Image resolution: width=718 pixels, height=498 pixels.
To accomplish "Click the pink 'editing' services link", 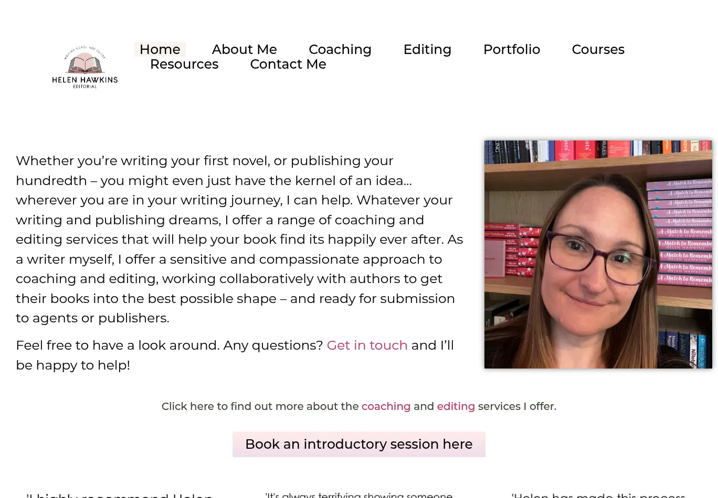I will click(x=456, y=406).
